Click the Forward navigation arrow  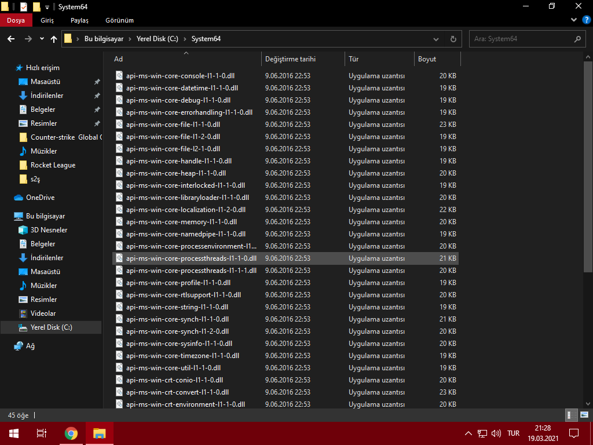(28, 39)
